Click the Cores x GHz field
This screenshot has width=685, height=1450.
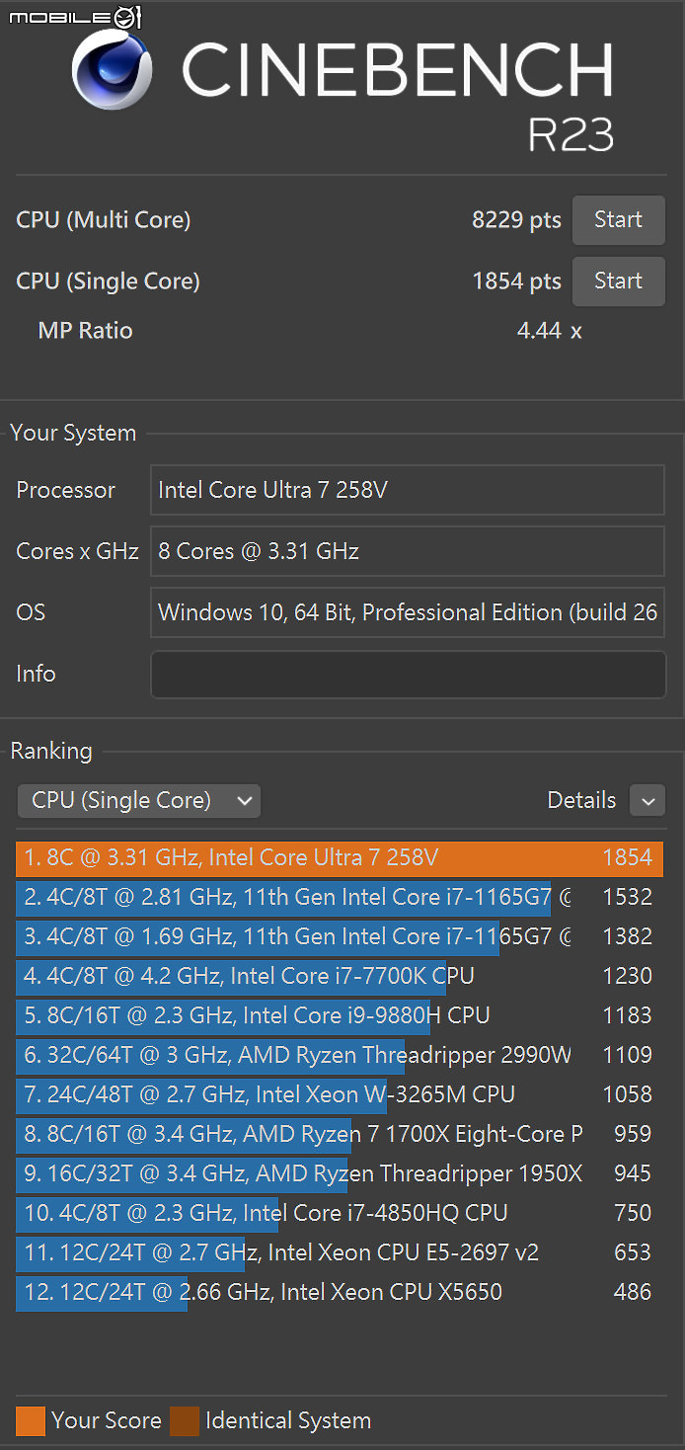[x=408, y=551]
